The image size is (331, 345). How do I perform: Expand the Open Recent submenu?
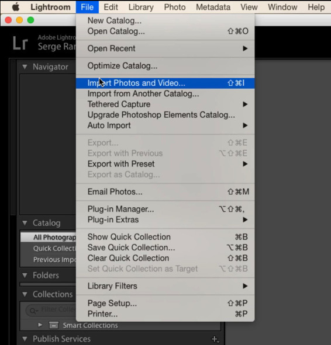165,48
